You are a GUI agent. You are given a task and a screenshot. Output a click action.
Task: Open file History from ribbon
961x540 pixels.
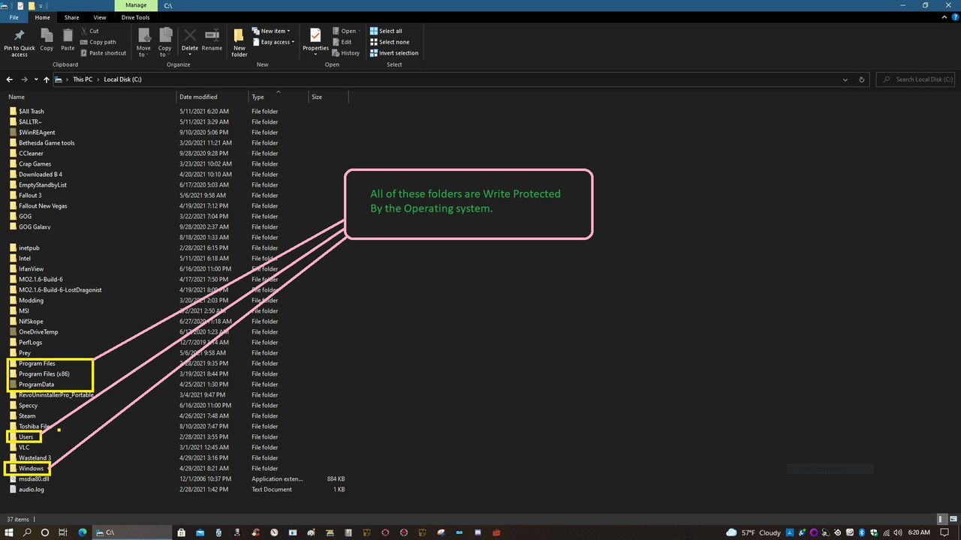[x=346, y=53]
